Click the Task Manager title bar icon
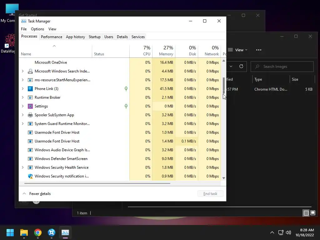The width and height of the screenshot is (320, 240). (x=24, y=21)
